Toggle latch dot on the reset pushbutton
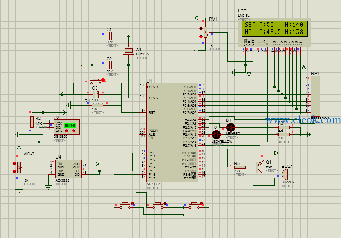Viewport: 341px width, 238px height. 103,80
